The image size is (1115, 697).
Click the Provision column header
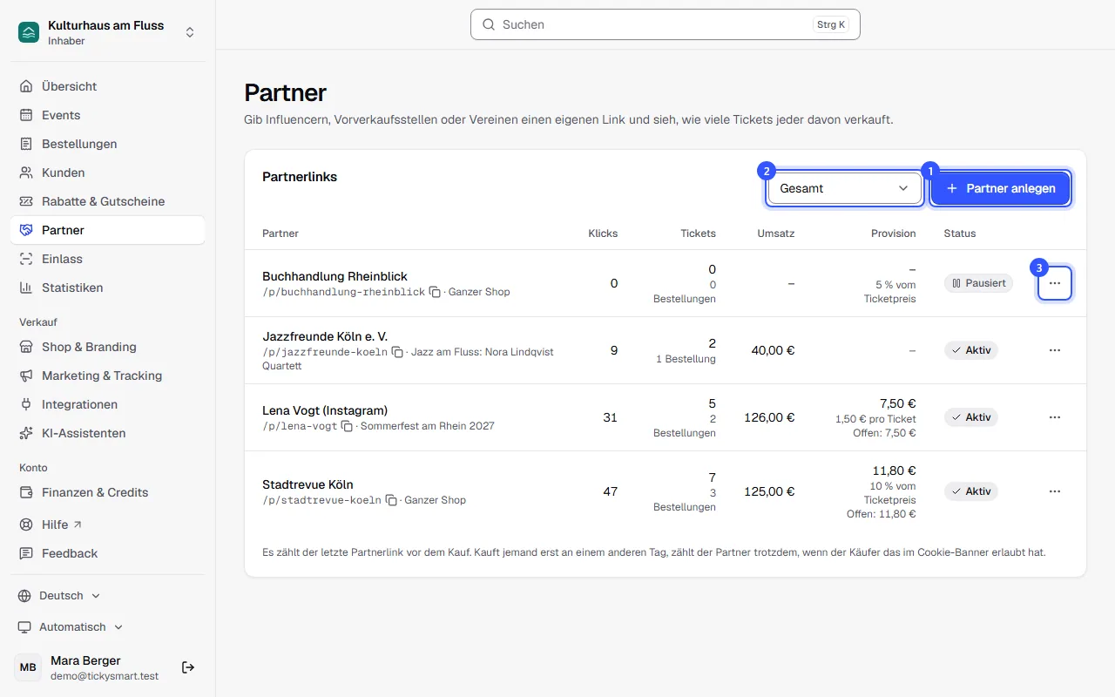pyautogui.click(x=894, y=233)
